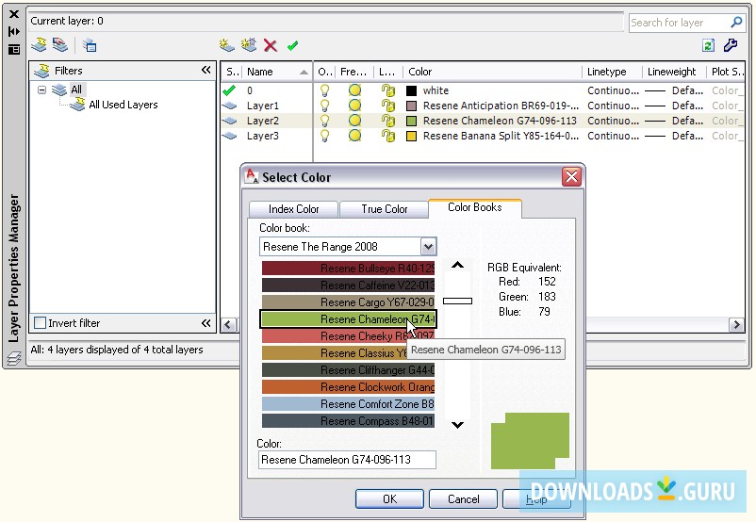Toggle Lock padlock for Layer1
The height and width of the screenshot is (522, 756).
[x=387, y=106]
